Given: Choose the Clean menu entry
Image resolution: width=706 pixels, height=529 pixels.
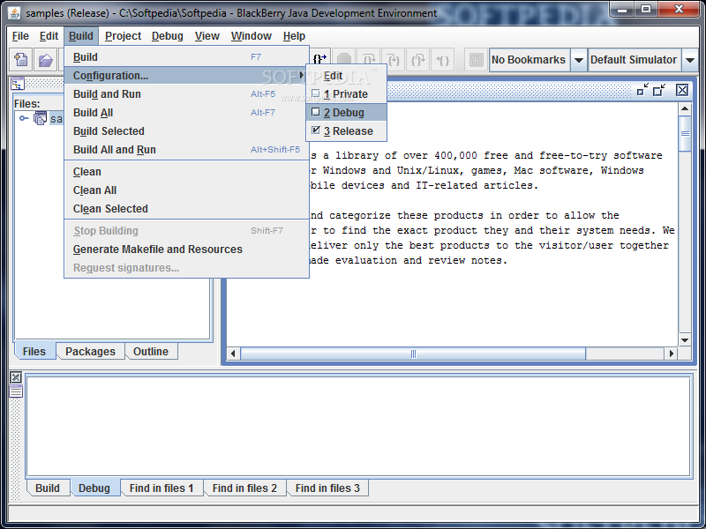Looking at the screenshot, I should pos(186,172).
